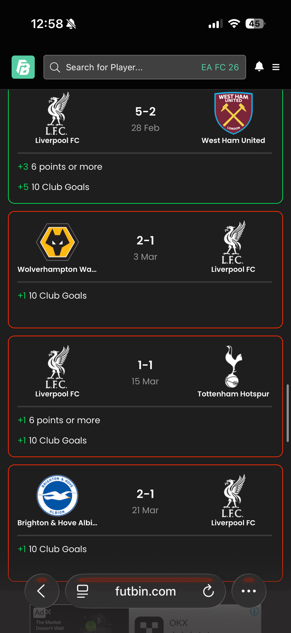This screenshot has width=291, height=633.
Task: Go back with browser back arrow
Action: 42,591
